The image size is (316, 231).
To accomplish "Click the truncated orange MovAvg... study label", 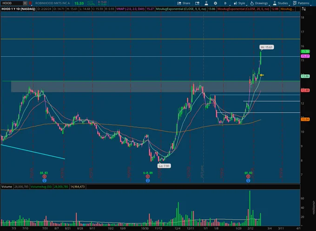I will (x=287, y=9).
